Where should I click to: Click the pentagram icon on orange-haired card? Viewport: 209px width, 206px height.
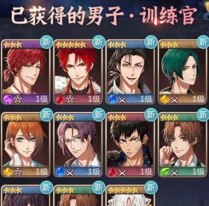click(18, 172)
